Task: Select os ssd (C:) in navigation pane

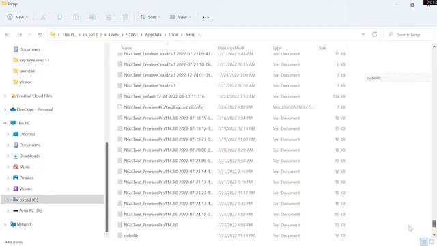Action: point(53,200)
